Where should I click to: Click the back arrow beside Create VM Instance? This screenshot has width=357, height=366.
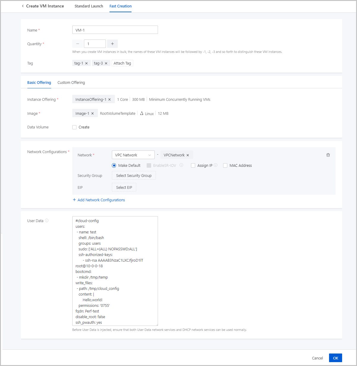coord(23,6)
